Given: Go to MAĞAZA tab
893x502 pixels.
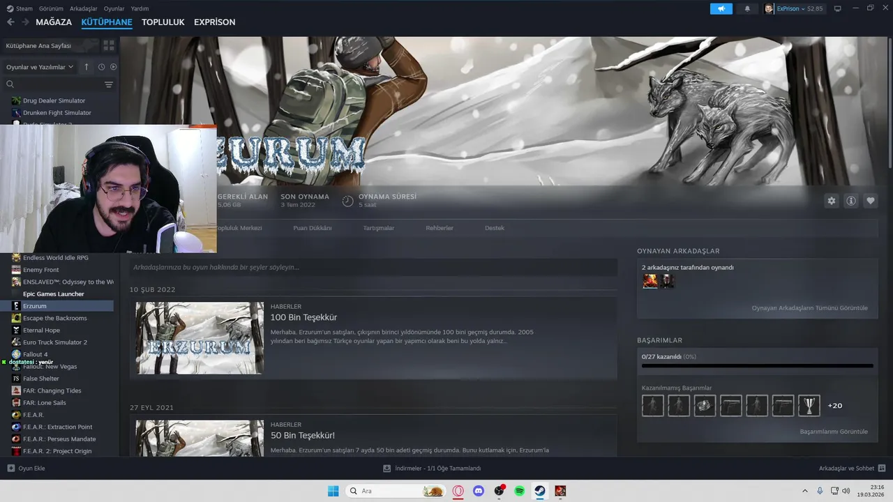Looking at the screenshot, I should click(x=54, y=22).
